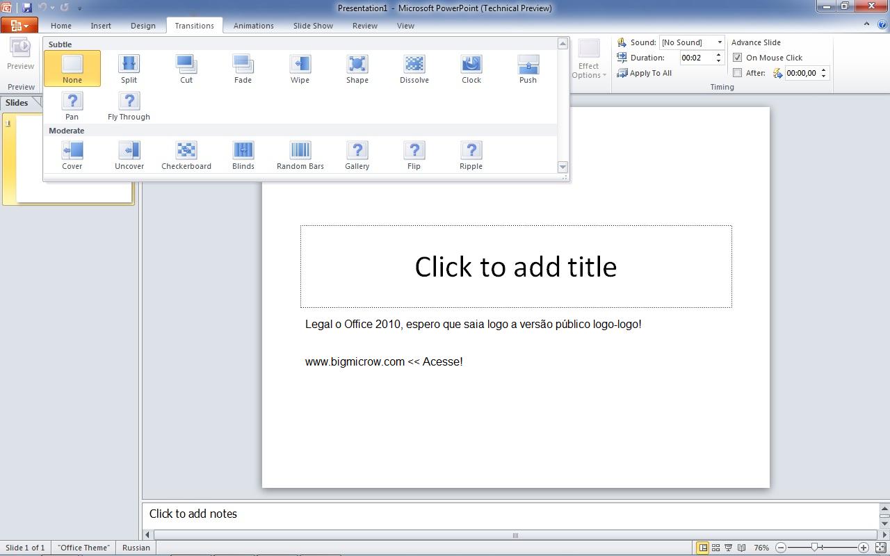
Task: Select the Pan transition
Action: click(x=72, y=106)
